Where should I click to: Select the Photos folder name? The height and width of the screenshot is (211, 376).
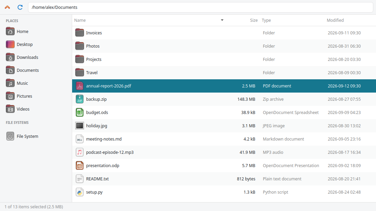coord(93,46)
